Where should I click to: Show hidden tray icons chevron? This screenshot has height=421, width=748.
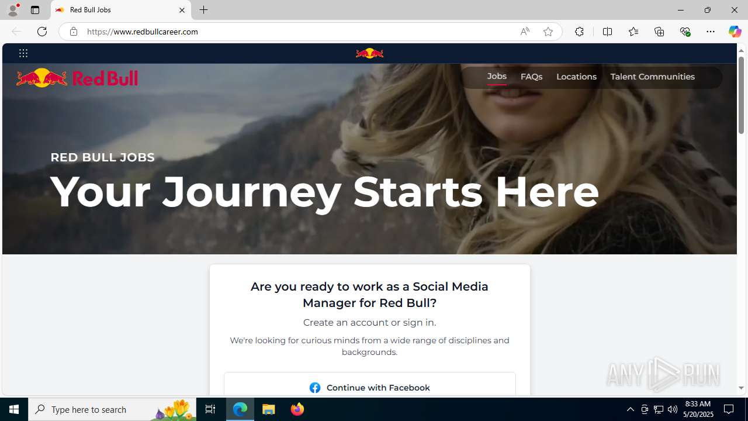pyautogui.click(x=630, y=409)
